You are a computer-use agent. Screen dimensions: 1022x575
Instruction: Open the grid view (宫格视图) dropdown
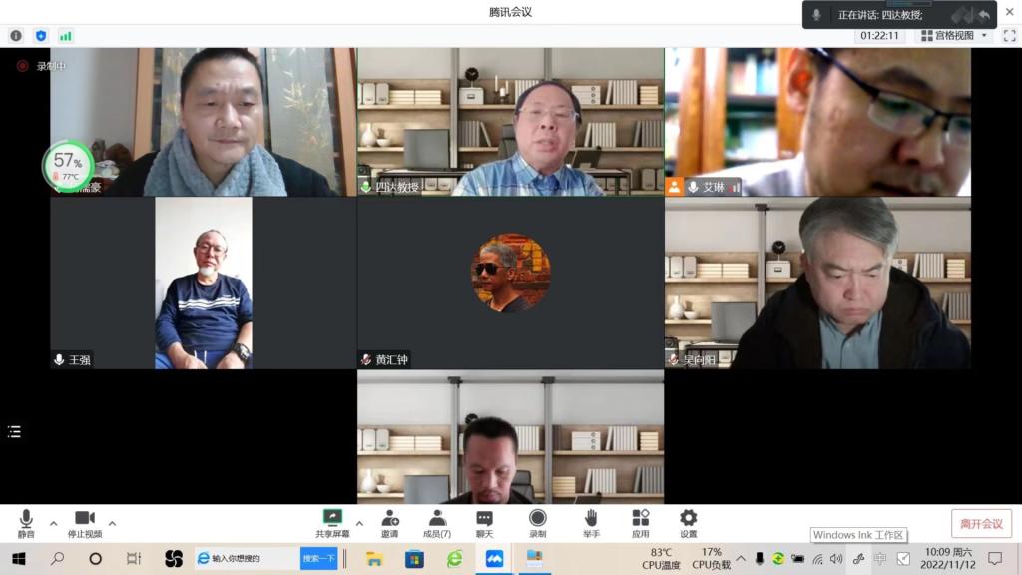pos(954,35)
